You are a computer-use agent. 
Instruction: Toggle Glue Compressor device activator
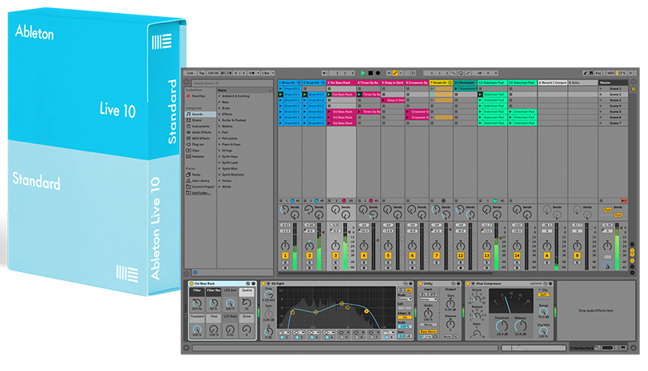point(468,284)
